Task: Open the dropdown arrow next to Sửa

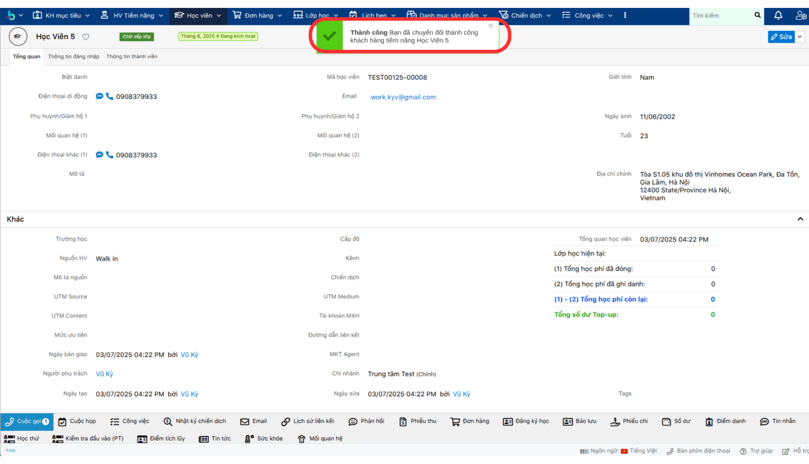Action: (x=800, y=37)
